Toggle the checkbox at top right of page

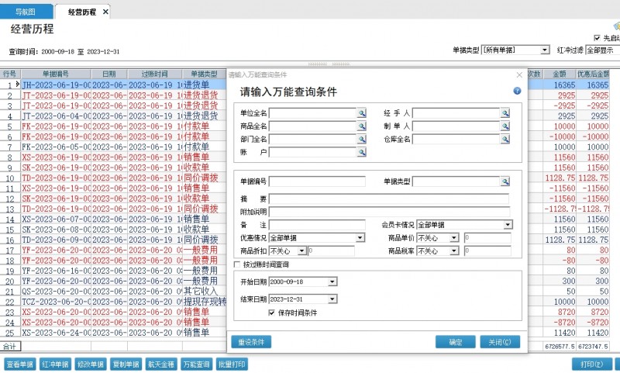point(597,37)
